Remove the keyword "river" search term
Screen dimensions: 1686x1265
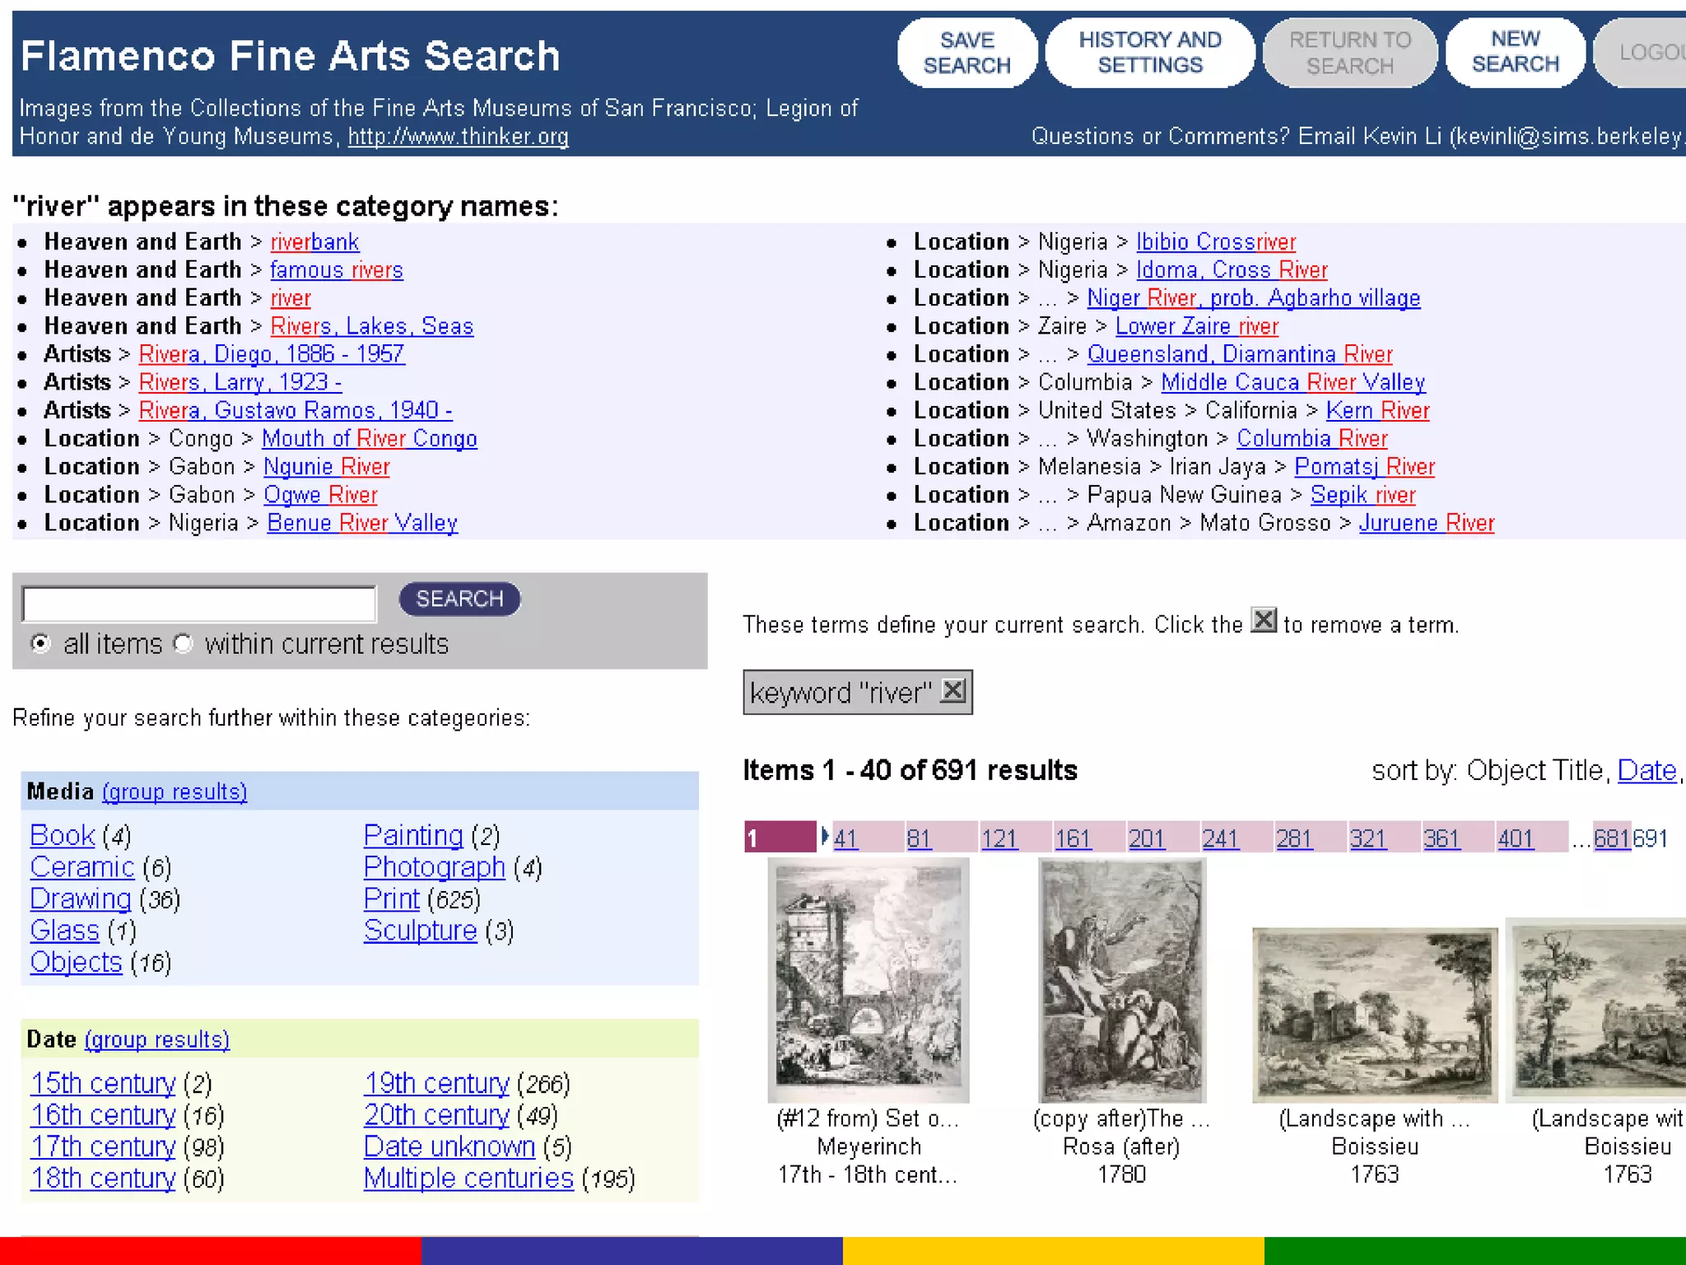click(x=952, y=690)
